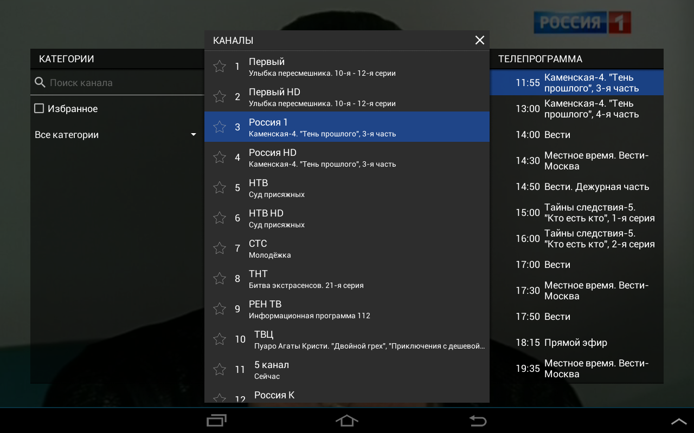Star the СТС channel
Image resolution: width=694 pixels, height=433 pixels.
[220, 248]
